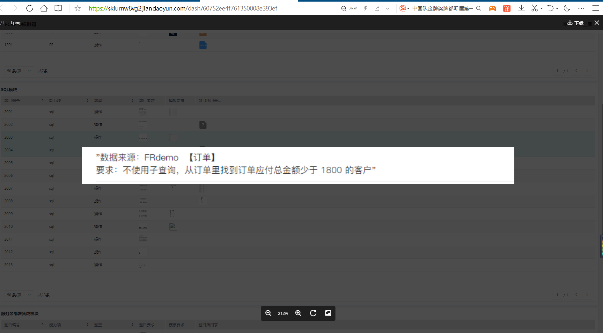Open the 75% zoom level control

(349, 9)
